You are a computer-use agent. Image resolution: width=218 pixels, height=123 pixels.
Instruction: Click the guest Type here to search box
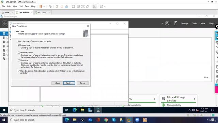[35, 110]
